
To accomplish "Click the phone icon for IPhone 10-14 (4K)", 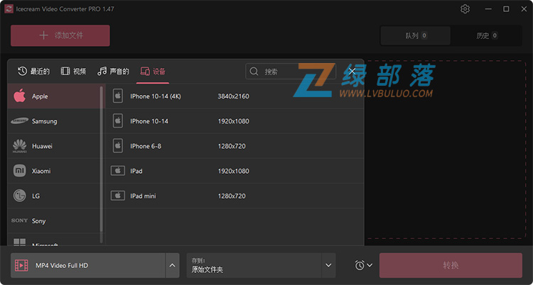I will coord(117,96).
